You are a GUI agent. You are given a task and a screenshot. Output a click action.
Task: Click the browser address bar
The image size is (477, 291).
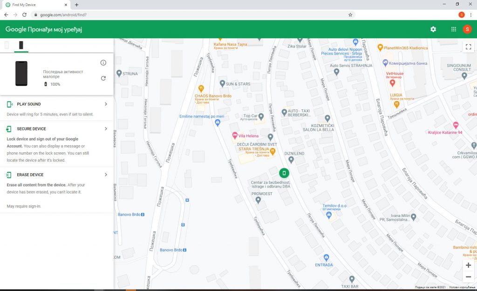tap(186, 15)
